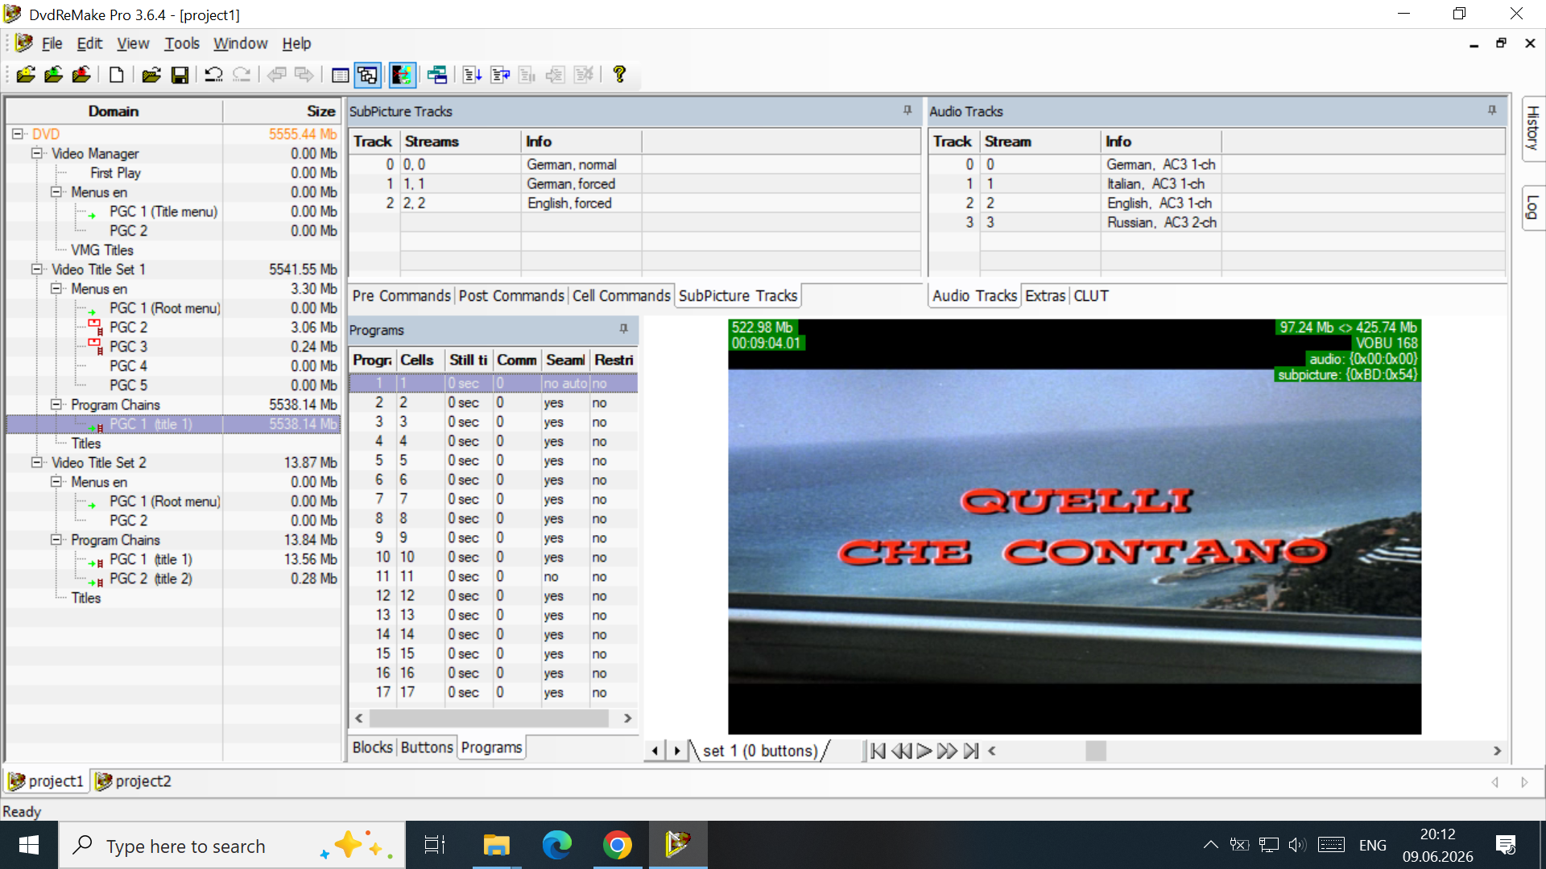Click the yellow-arrow import DVD folder icon

[x=26, y=75]
